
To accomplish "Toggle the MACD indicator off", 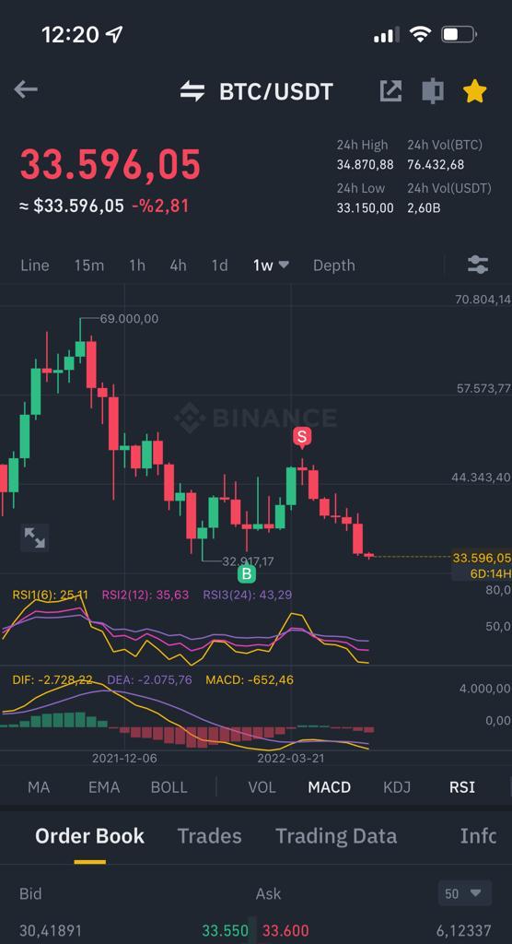I will coord(329,787).
